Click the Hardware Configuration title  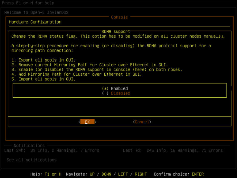tap(35, 22)
